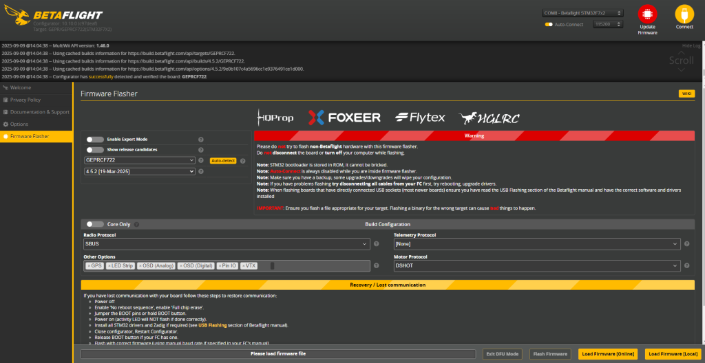Click the HGLRC sponsor logo
Viewport: 705px width, 363px height.
tap(490, 118)
